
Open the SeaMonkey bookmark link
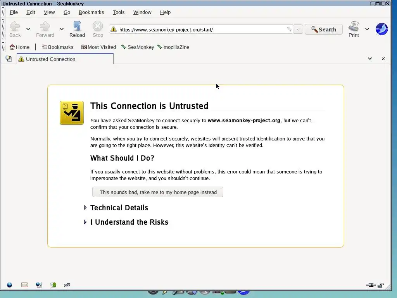click(x=138, y=47)
